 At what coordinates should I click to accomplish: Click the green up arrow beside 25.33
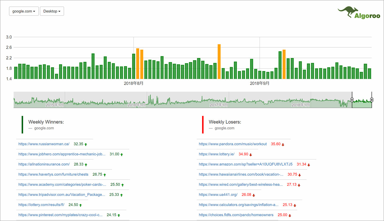pos(121,195)
